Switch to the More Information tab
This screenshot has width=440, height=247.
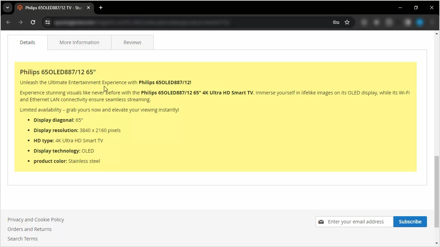pyautogui.click(x=79, y=42)
